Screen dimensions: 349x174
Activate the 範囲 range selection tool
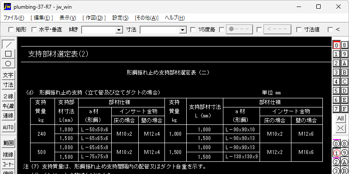click(8, 143)
